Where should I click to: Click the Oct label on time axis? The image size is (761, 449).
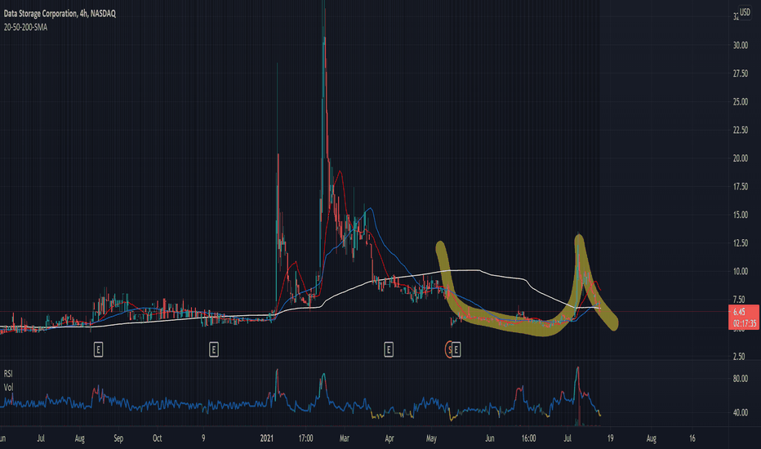(x=158, y=438)
